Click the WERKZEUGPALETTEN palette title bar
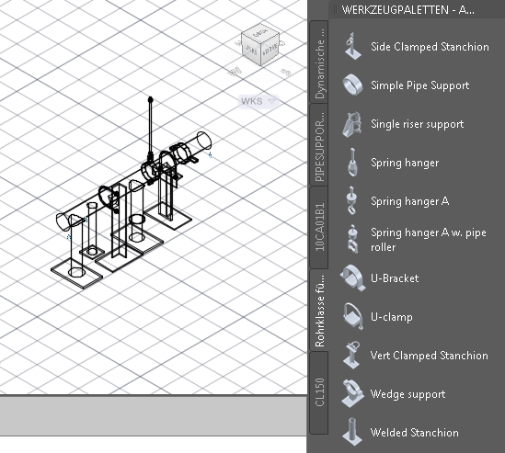Viewport: 505px width, 453px height. pyautogui.click(x=417, y=10)
